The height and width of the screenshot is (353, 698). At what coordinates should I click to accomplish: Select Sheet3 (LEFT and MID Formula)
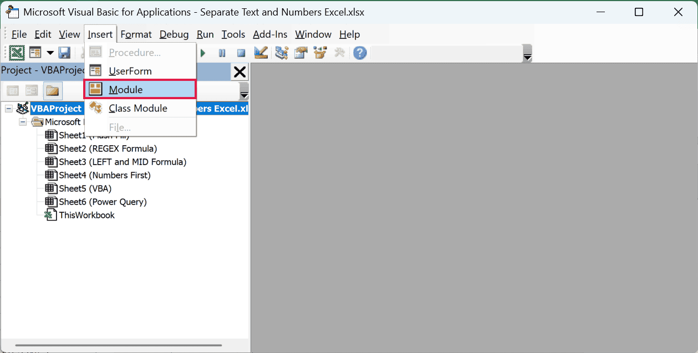pos(123,162)
